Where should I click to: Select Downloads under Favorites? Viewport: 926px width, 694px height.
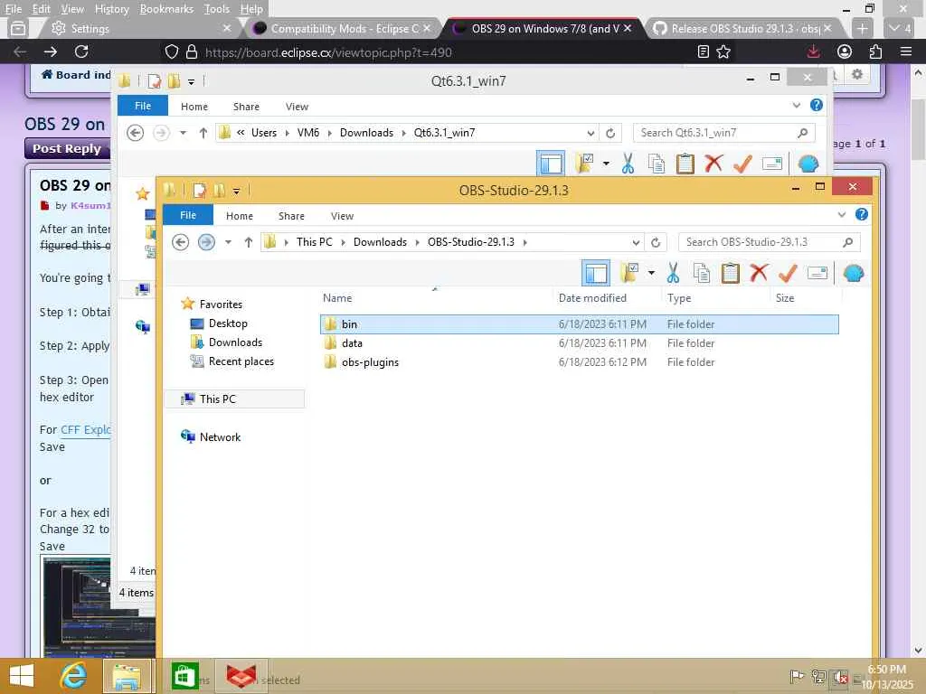235,342
